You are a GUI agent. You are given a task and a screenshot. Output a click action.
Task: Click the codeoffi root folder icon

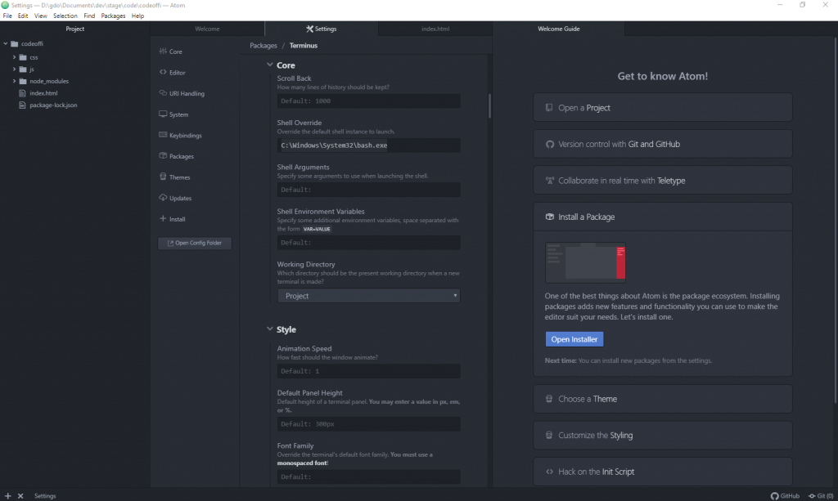pos(15,44)
